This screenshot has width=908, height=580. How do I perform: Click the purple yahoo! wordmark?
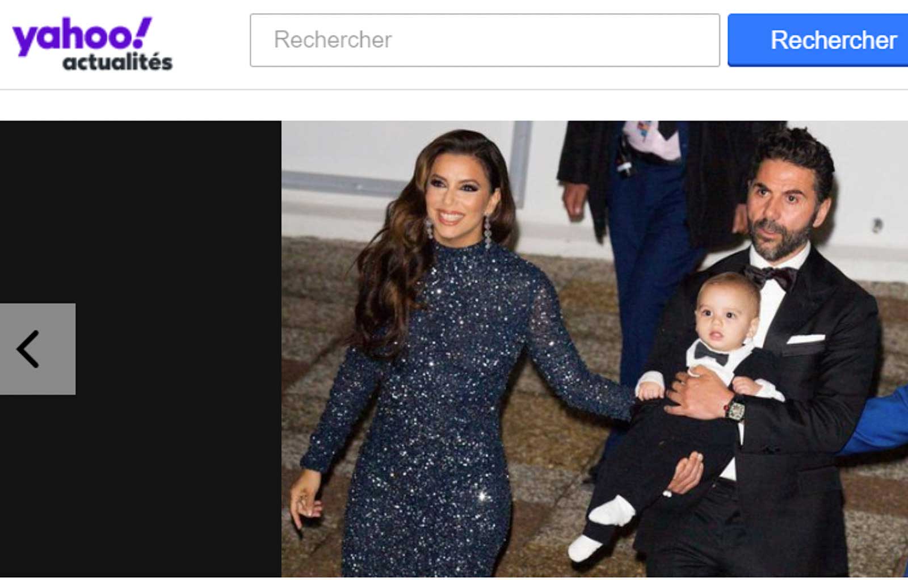coord(82,37)
